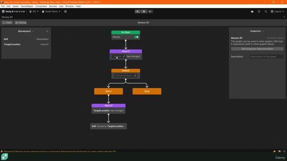
Task: Click the warning triangle icon
Action: click(x=2, y=151)
